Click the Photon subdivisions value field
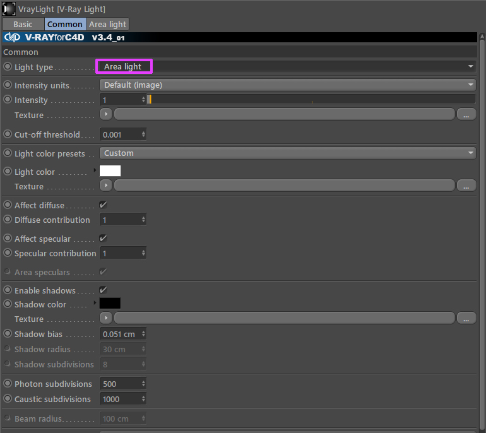 122,384
